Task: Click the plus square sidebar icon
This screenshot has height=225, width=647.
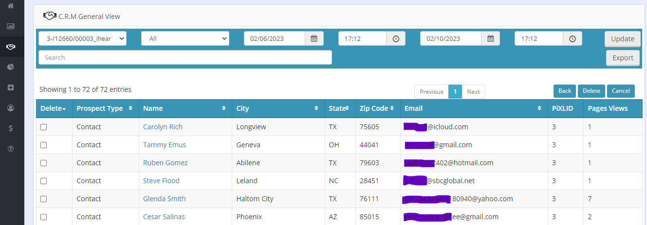Action: click(x=10, y=87)
